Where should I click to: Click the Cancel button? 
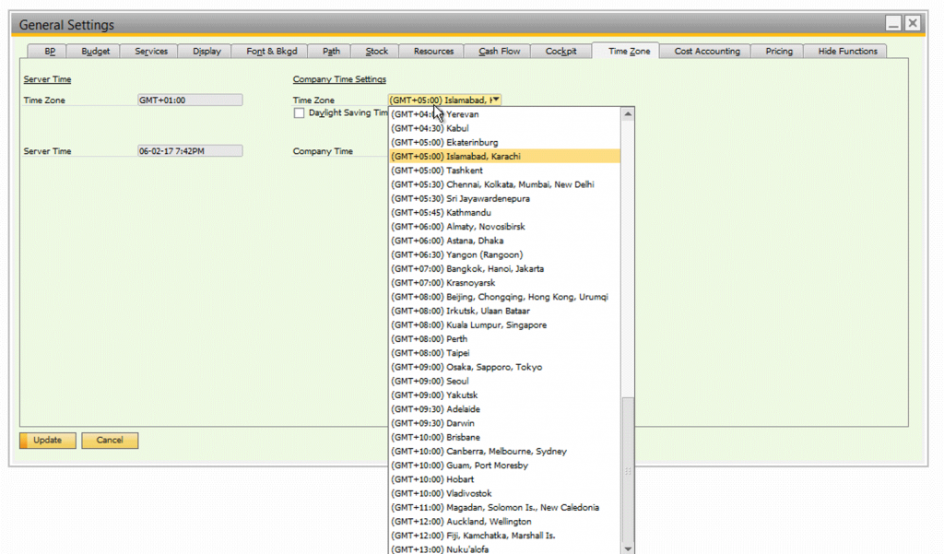coord(110,440)
